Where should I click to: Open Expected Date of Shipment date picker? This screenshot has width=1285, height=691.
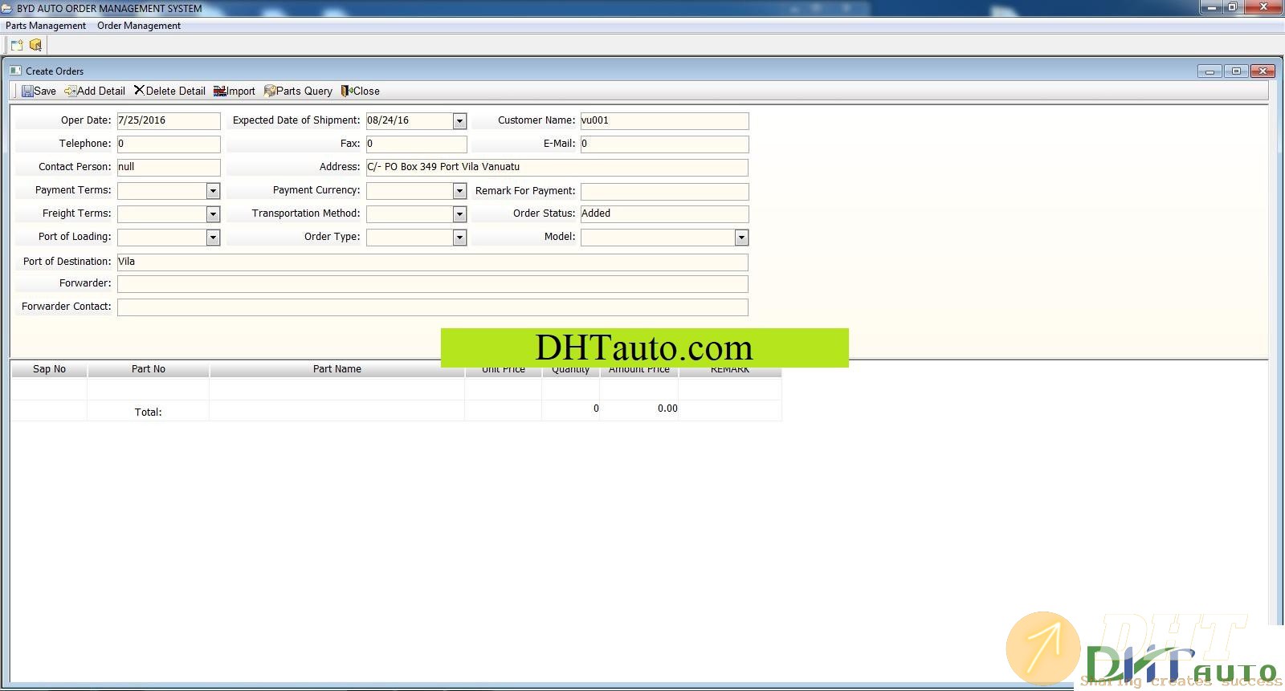click(x=459, y=121)
